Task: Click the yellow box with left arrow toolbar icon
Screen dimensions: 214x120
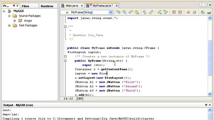Action: tap(118, 12)
